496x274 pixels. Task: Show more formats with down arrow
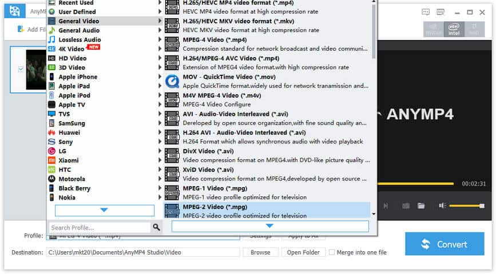point(270,226)
